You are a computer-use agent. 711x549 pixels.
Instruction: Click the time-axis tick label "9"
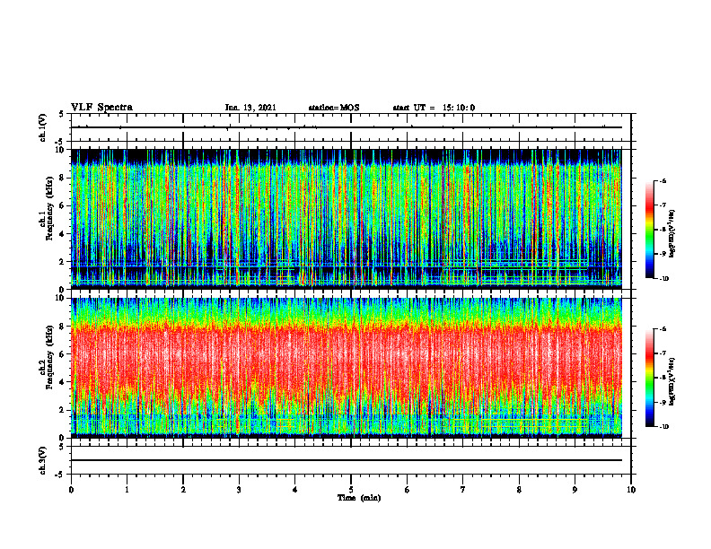575,490
